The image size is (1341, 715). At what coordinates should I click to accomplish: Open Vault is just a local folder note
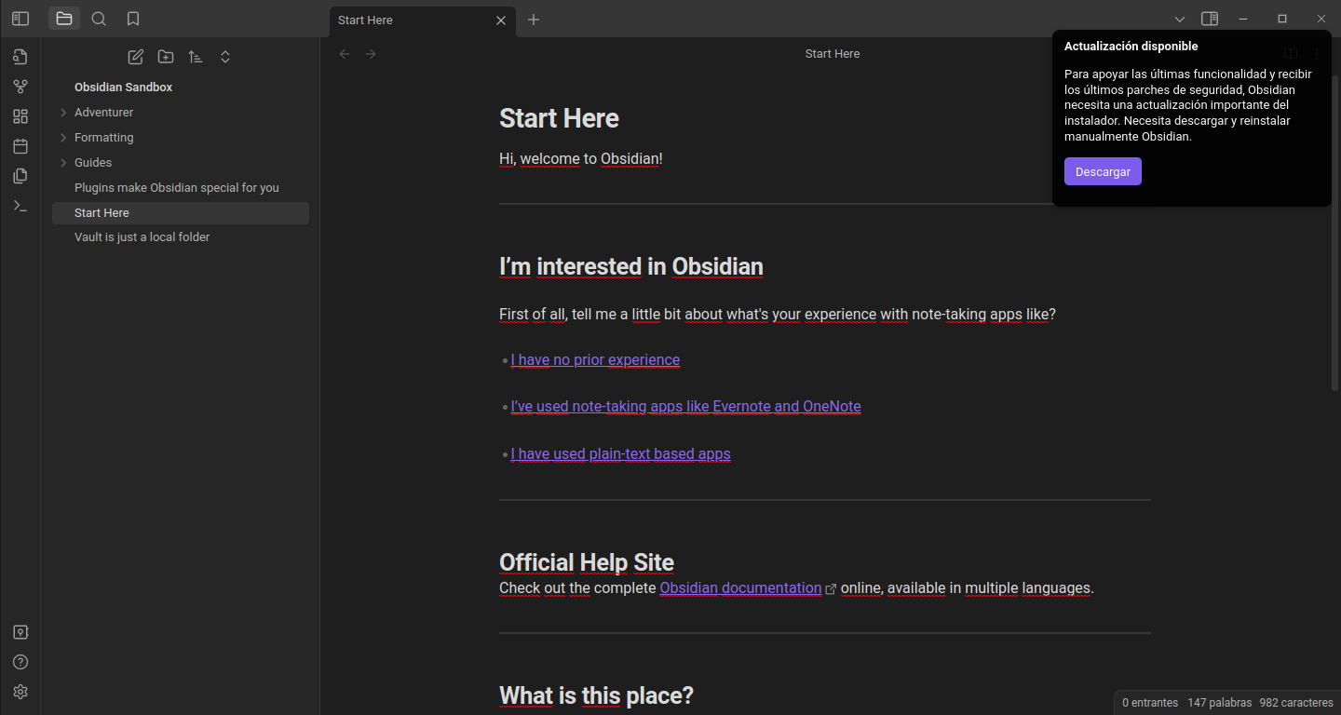180,237
